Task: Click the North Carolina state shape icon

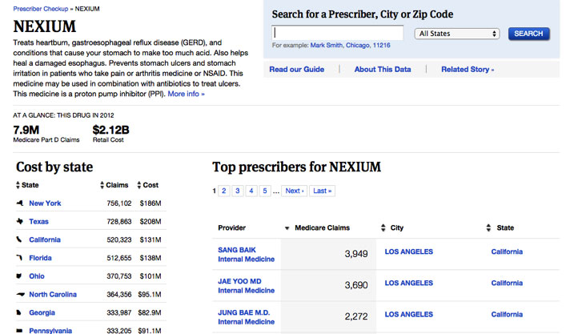Action: tap(21, 294)
